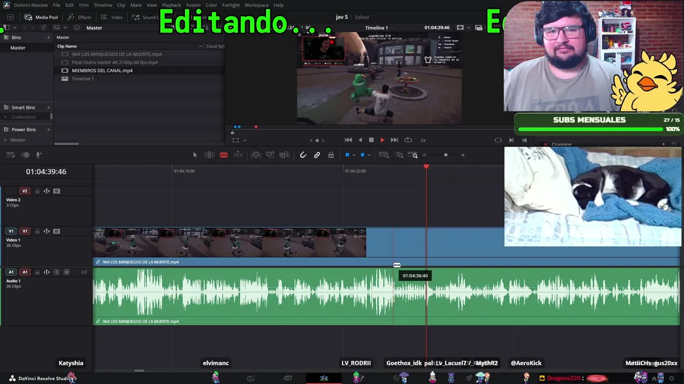Jump to first frame in viewer
Viewport: 684px width, 384px height.
pos(348,140)
